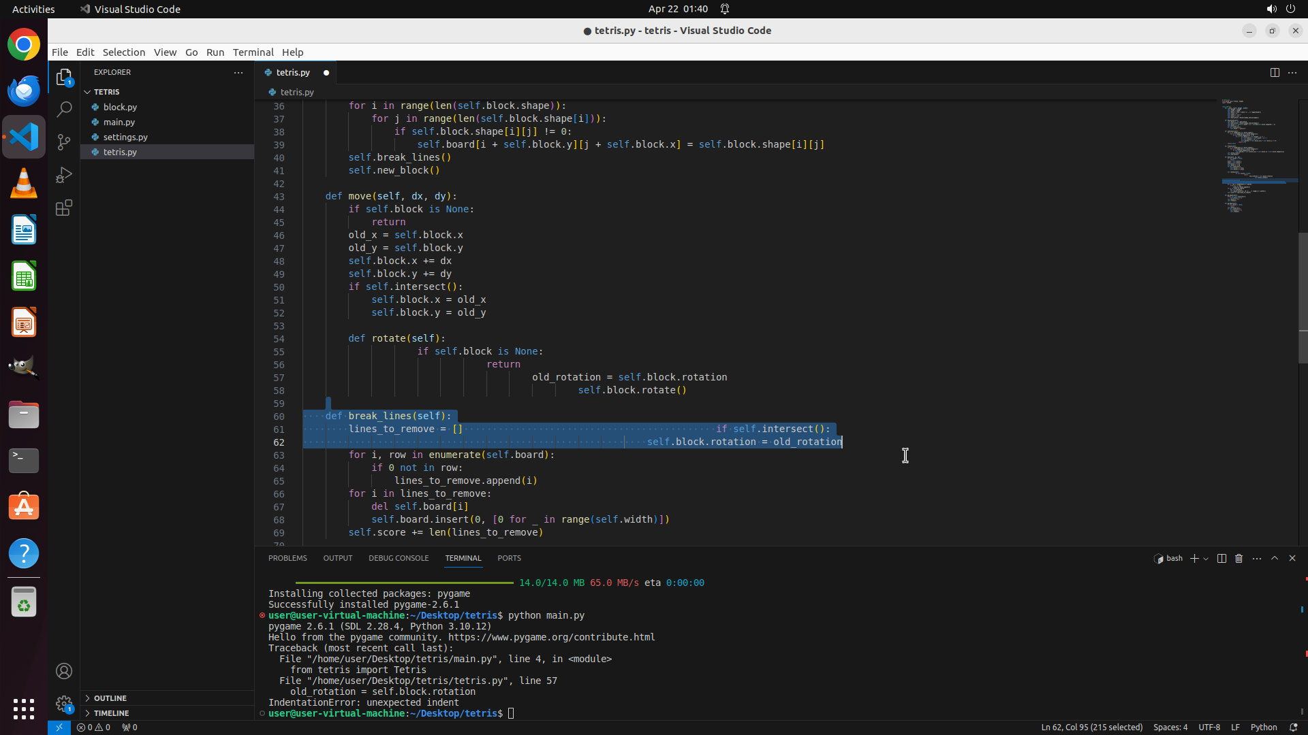This screenshot has width=1308, height=735.
Task: Open the new terminal launch profile dropdown
Action: [x=1206, y=559]
